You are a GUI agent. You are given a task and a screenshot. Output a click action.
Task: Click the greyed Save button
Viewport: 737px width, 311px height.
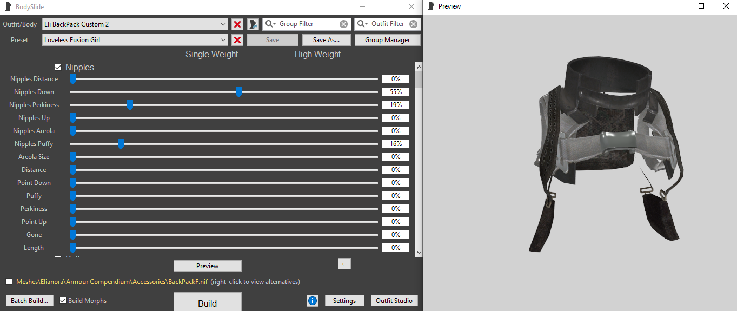click(x=273, y=40)
